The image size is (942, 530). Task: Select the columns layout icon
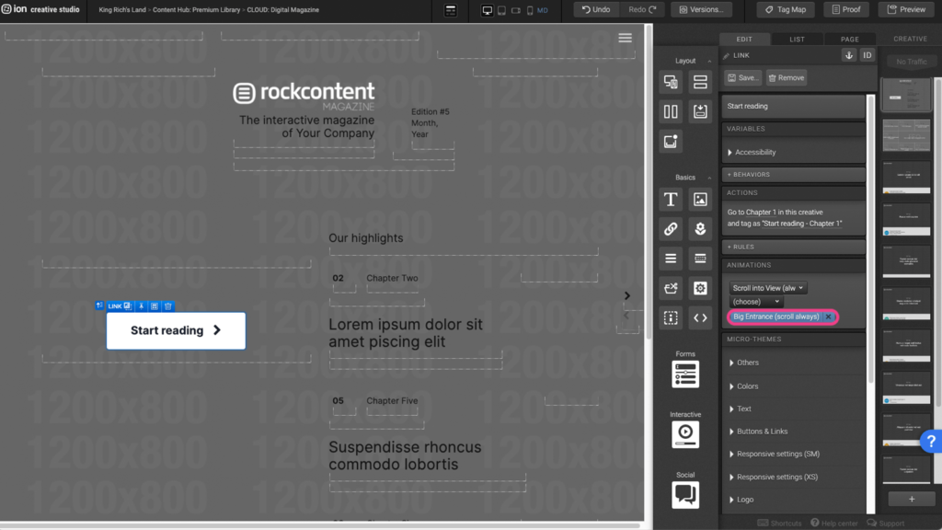(671, 111)
